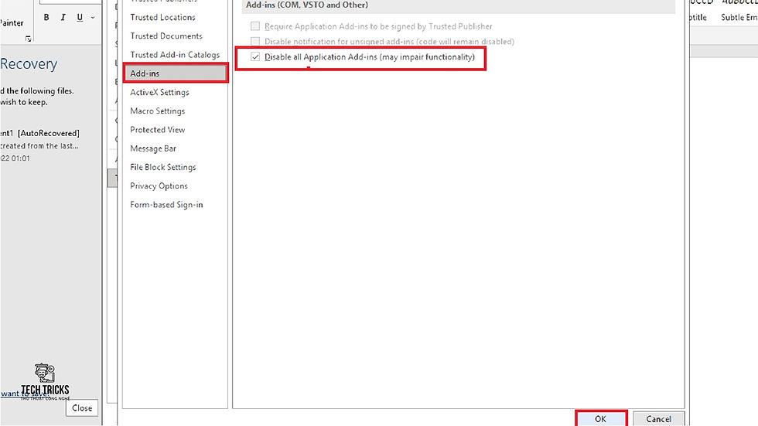This screenshot has width=758, height=426.
Task: Open the Clipboard dialog launcher icon
Action: click(x=28, y=39)
